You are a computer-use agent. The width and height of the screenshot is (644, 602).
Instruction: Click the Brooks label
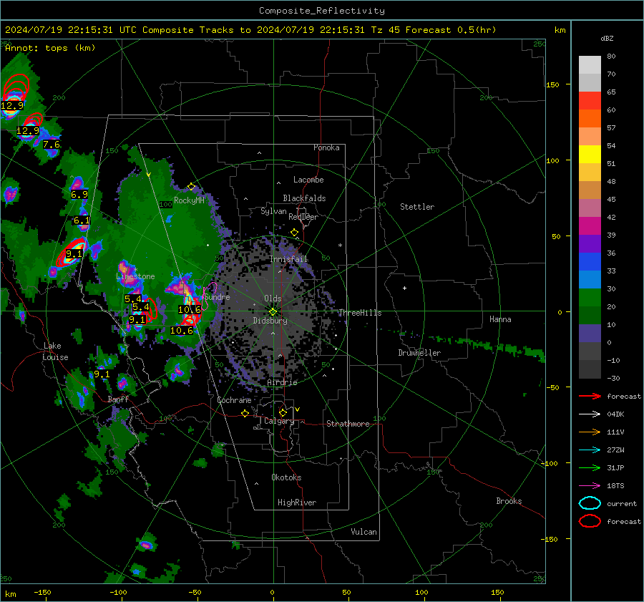tap(509, 501)
